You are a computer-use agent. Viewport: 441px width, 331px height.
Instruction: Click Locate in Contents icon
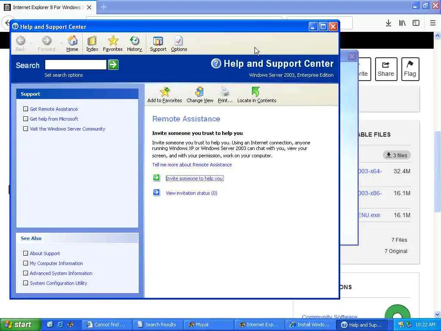[257, 95]
